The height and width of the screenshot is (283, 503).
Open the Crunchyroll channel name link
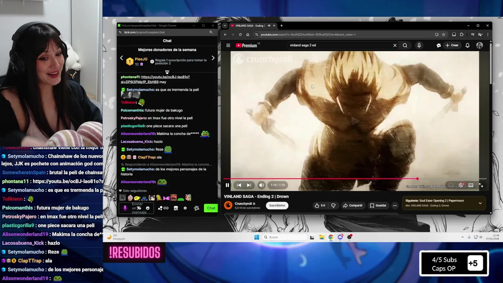(x=243, y=204)
